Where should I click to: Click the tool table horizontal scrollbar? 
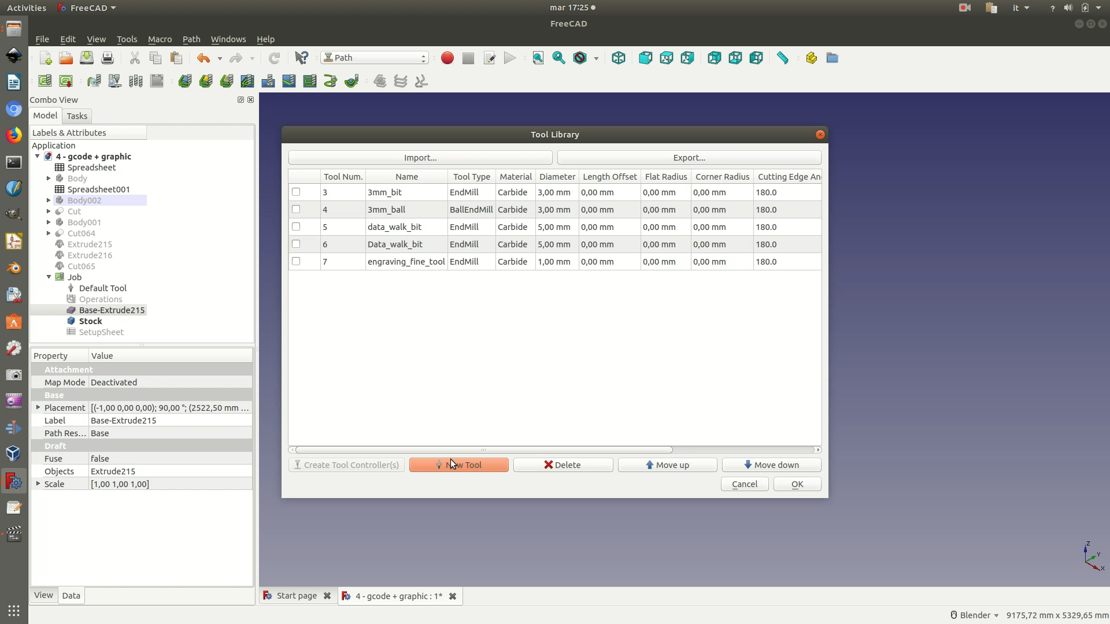click(x=483, y=450)
